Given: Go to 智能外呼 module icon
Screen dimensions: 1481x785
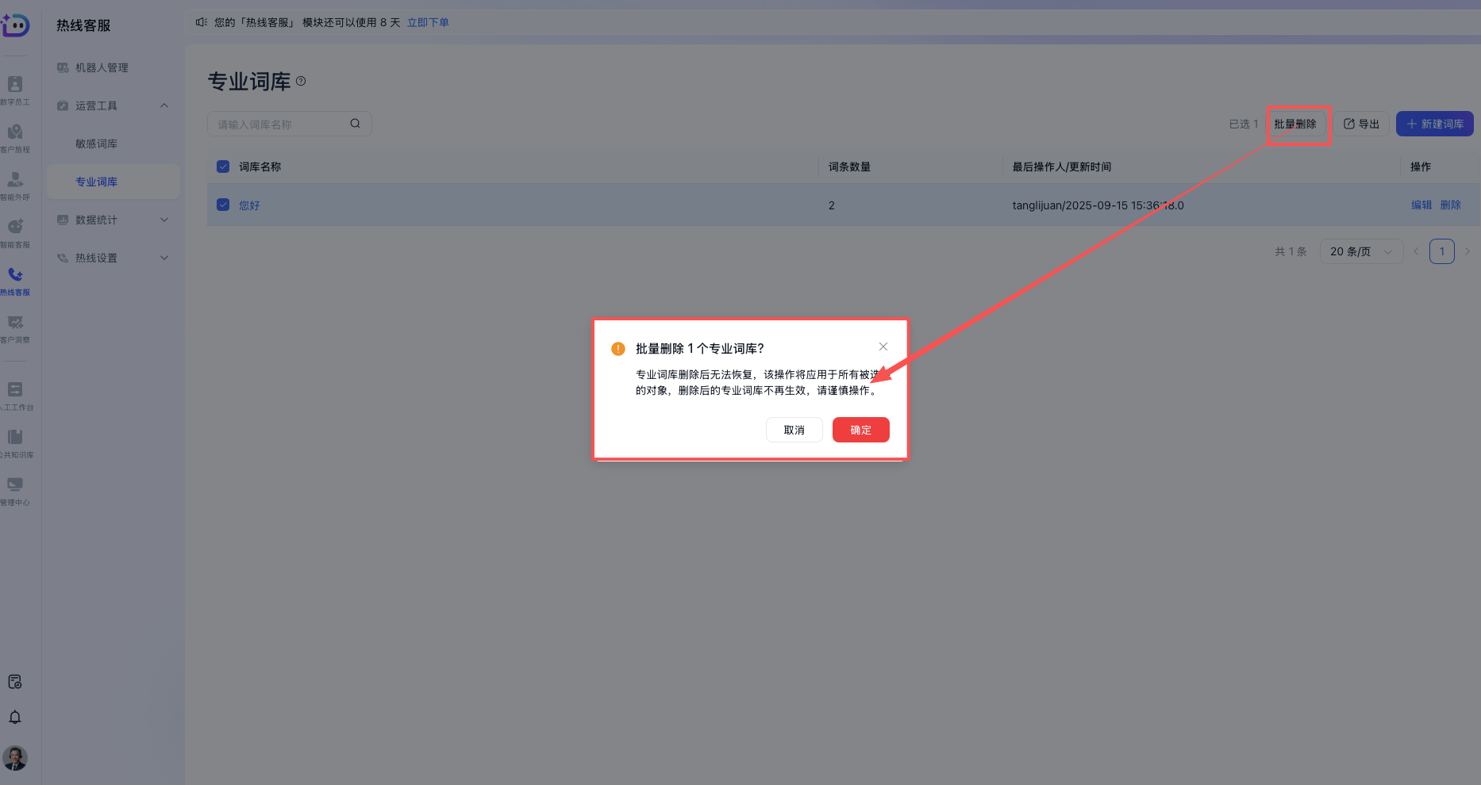Looking at the screenshot, I should 15,180.
